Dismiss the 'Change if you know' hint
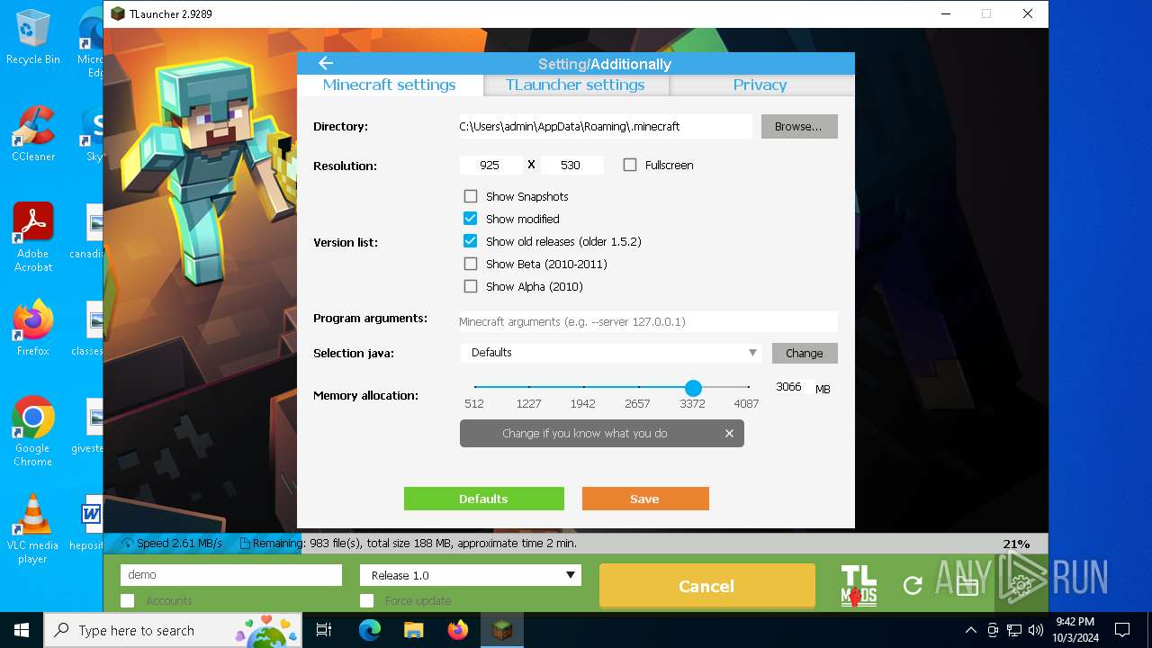 point(729,434)
